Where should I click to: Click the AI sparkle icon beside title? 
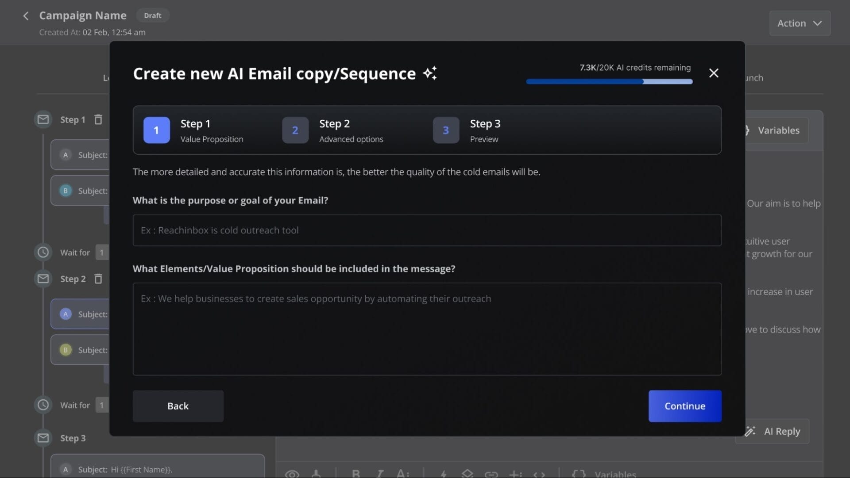(x=429, y=73)
